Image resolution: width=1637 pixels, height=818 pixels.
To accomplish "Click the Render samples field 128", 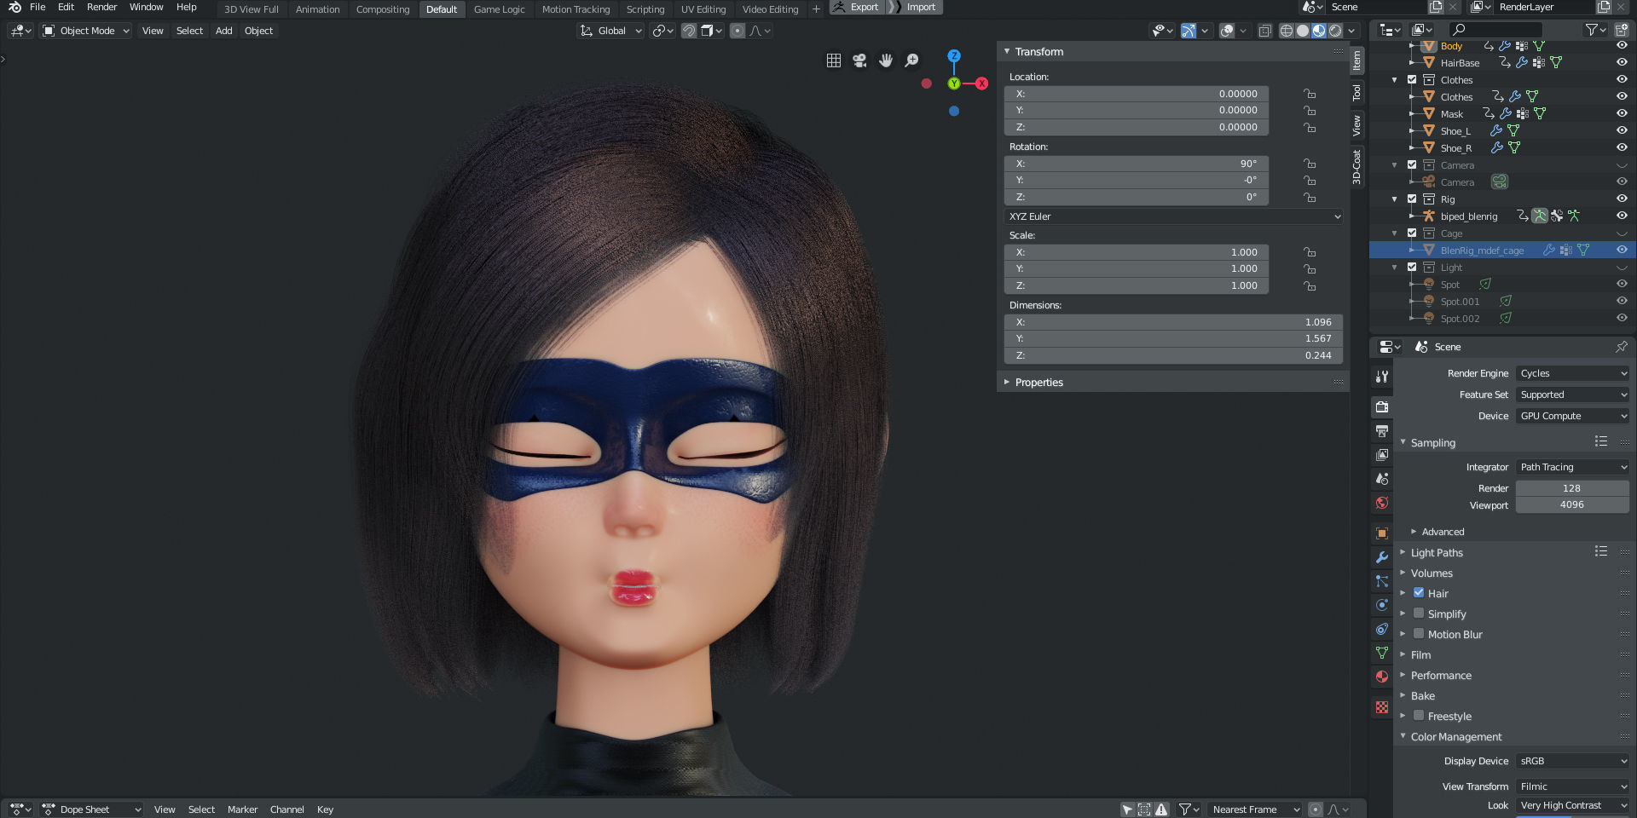I will (x=1571, y=488).
